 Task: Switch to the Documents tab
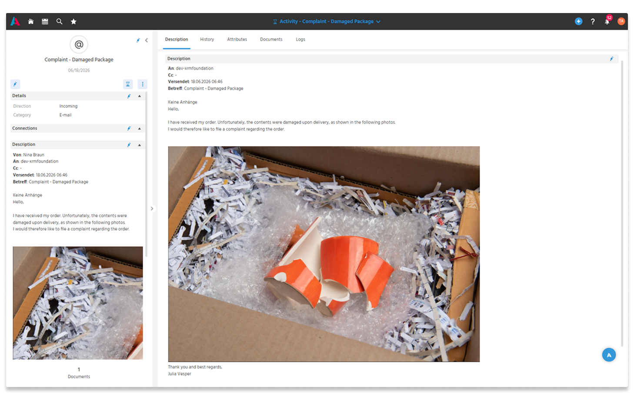tap(271, 39)
